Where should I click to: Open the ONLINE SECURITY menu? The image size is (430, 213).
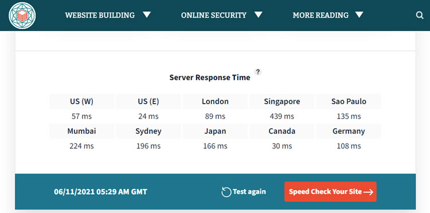pyautogui.click(x=214, y=15)
